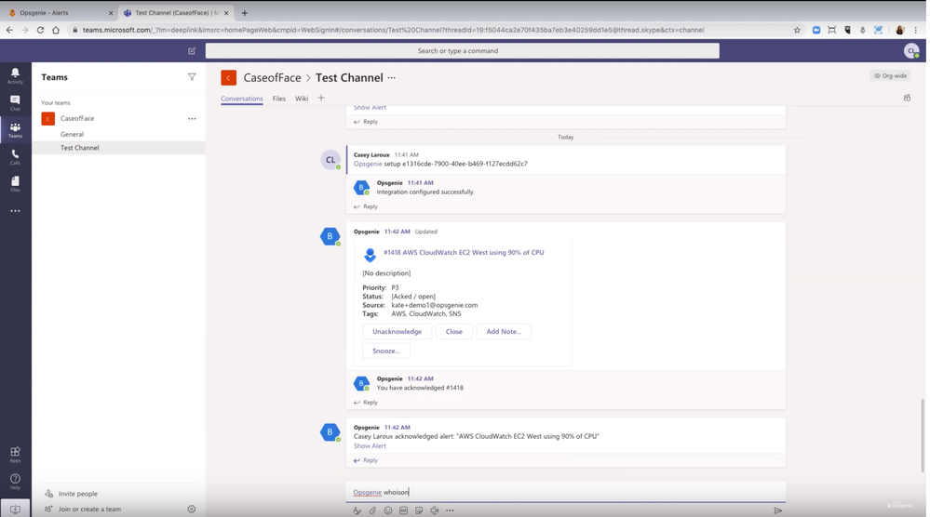Start a Meet now video call
This screenshot has width=930, height=517.
[434, 510]
